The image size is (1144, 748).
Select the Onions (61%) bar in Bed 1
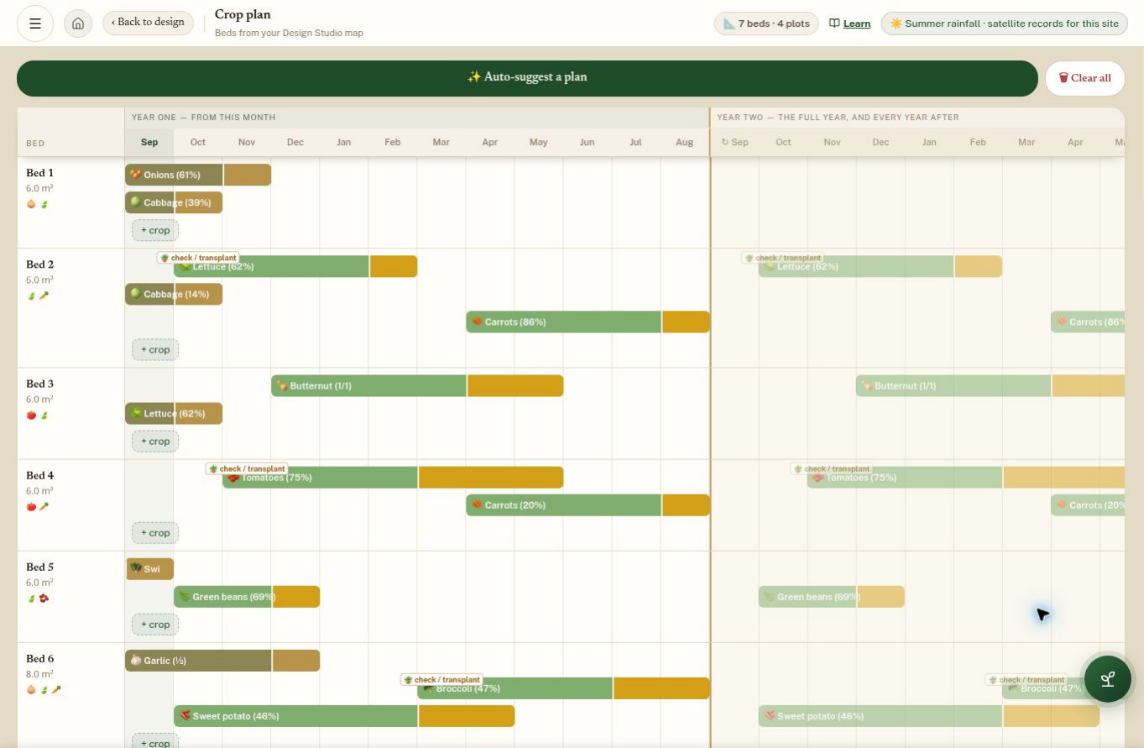pyautogui.click(x=198, y=175)
